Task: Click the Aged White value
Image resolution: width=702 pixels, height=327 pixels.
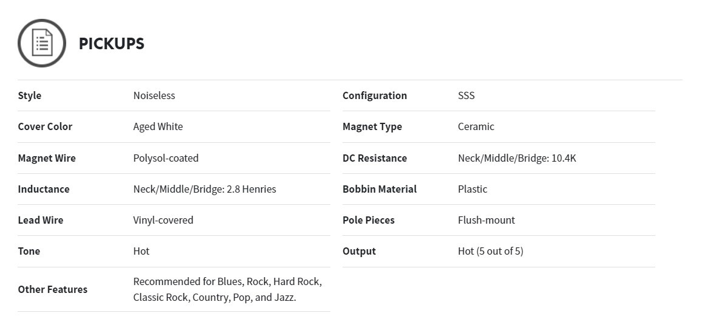Action: [158, 126]
